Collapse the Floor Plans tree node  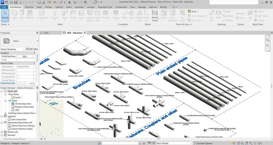pos(5,95)
